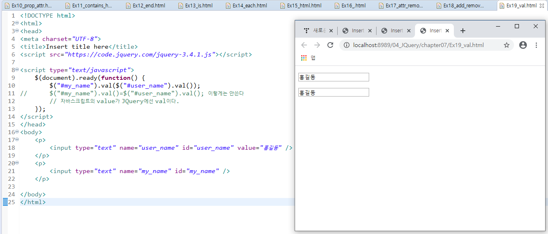Open the Chrome profile avatar icon
Image resolution: width=548 pixels, height=234 pixels.
click(x=523, y=45)
